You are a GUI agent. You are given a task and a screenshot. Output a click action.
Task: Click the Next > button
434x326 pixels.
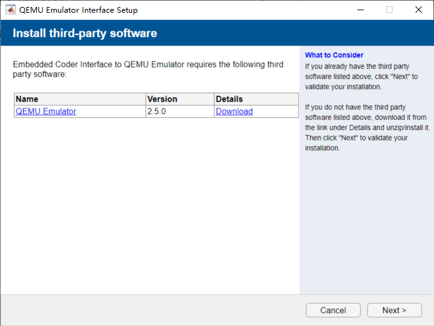click(x=394, y=310)
